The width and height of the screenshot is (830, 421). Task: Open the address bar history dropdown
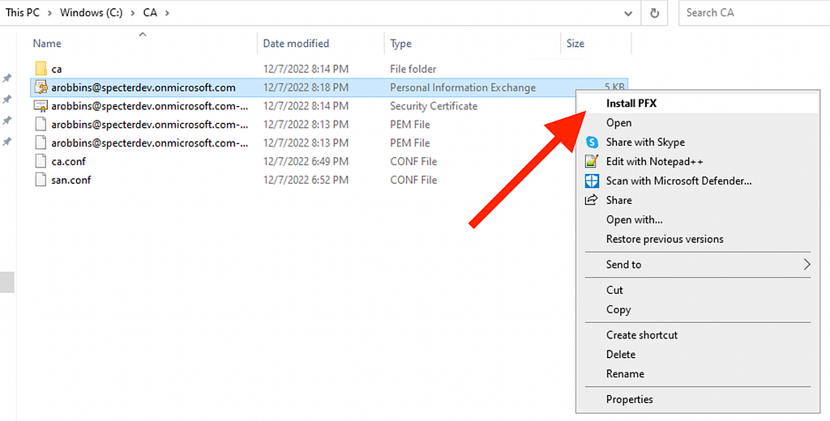[628, 13]
